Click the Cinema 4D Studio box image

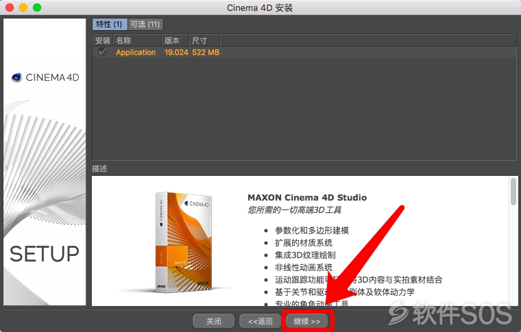183,242
